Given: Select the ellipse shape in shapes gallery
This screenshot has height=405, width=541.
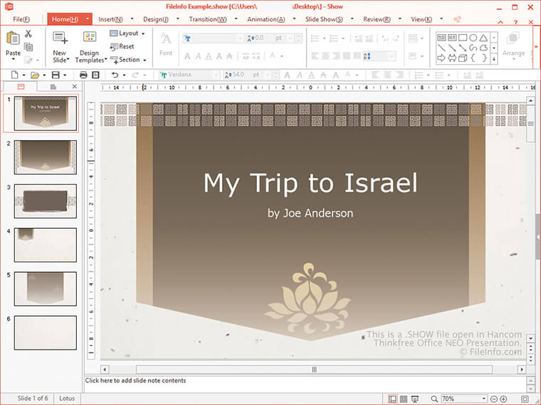Looking at the screenshot, I should (473, 37).
